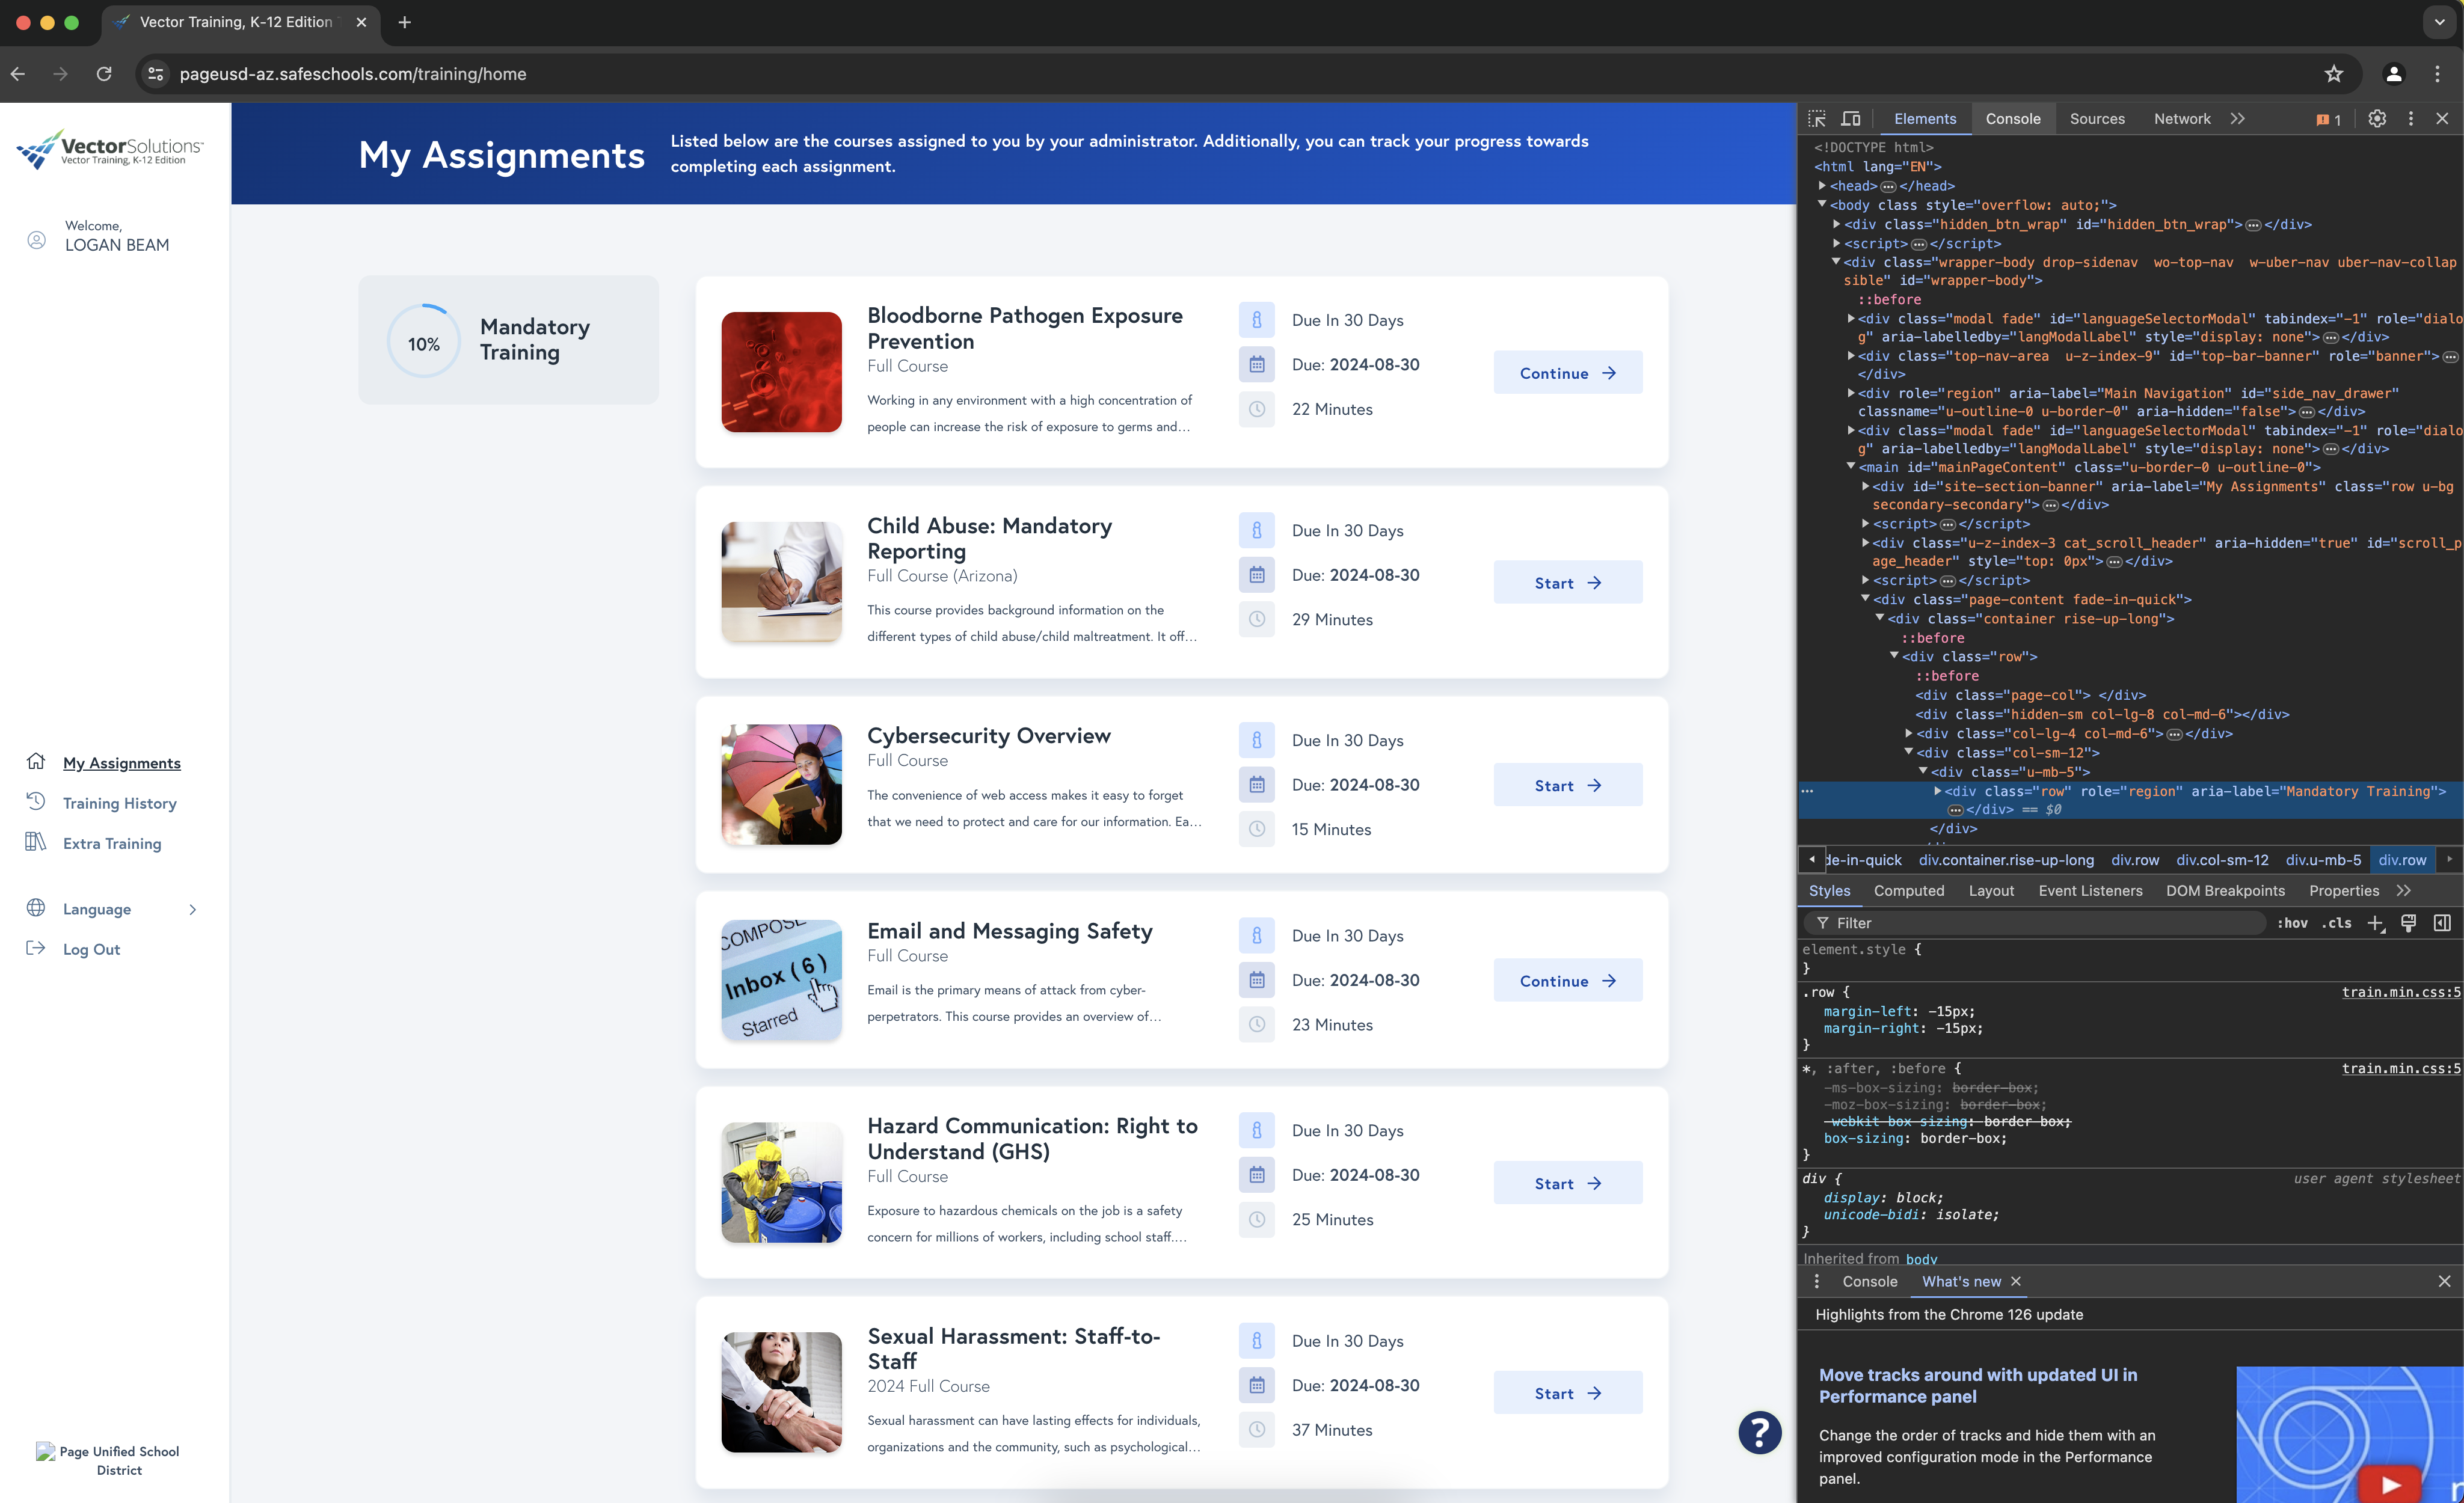2464x1503 pixels.
Task: Expand the Language submenu chevron
Action: [x=193, y=910]
